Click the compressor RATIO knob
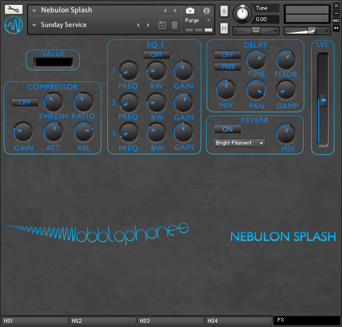342x327 pixels. [83, 102]
